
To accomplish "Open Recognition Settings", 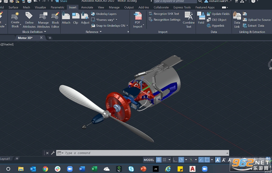I will (165, 20).
